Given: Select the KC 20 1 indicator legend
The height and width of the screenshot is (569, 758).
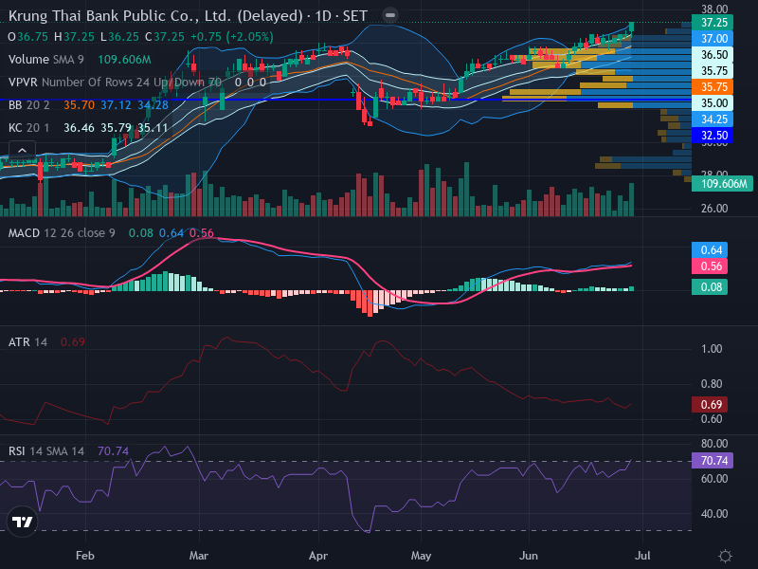Looking at the screenshot, I should point(29,128).
